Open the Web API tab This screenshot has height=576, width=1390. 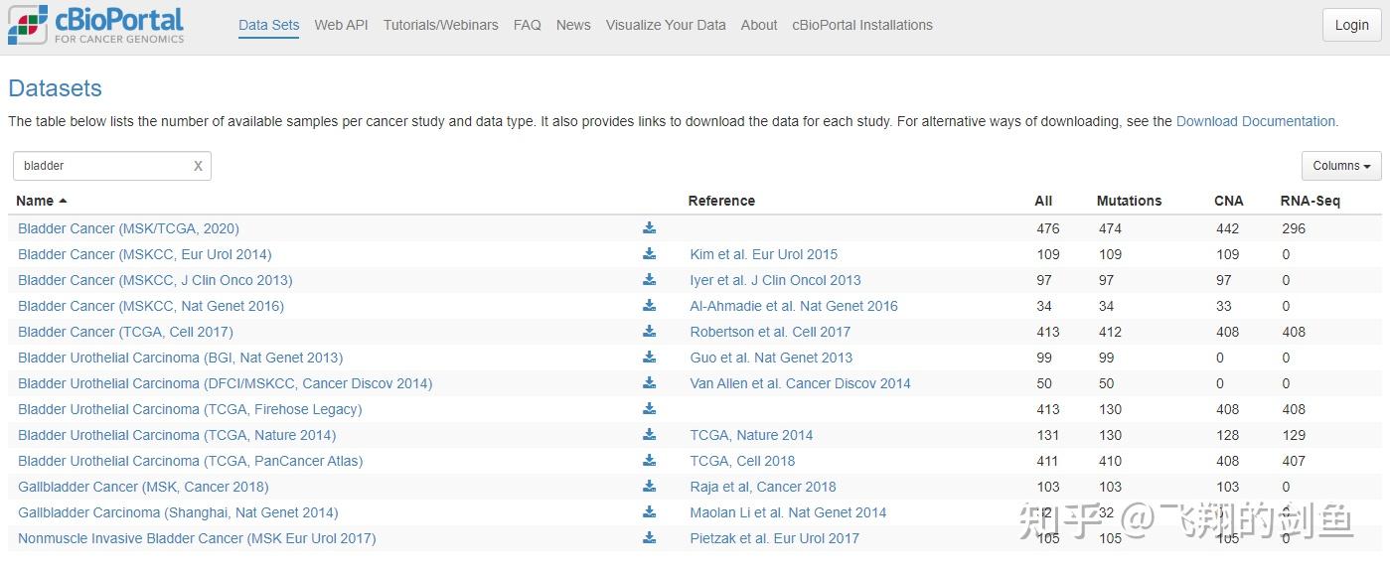click(341, 25)
